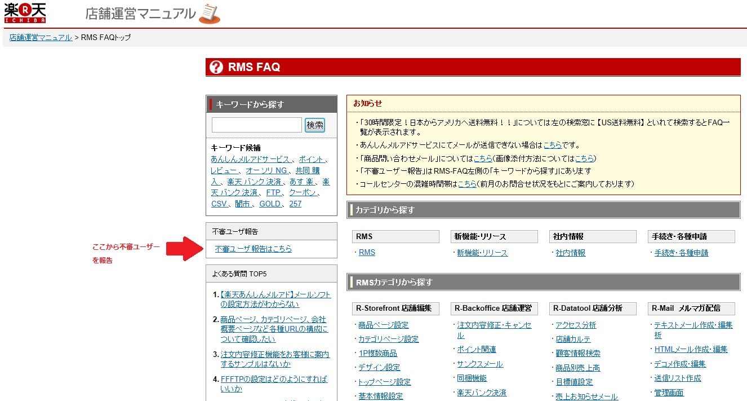Screen dimensions: 747x401
Task: Select the クーポン keyword candidate
Action: click(x=304, y=192)
